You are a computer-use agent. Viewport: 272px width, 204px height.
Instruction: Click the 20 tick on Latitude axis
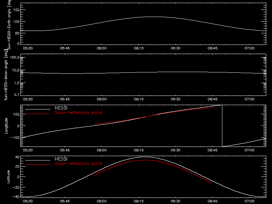pyautogui.click(x=17, y=166)
